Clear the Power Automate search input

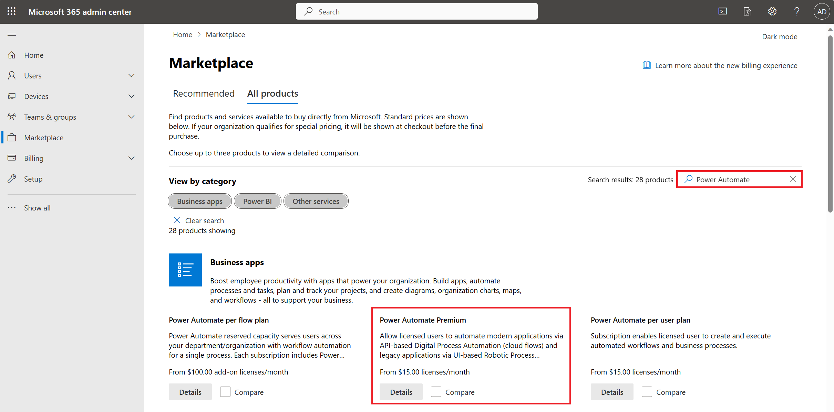pos(794,180)
